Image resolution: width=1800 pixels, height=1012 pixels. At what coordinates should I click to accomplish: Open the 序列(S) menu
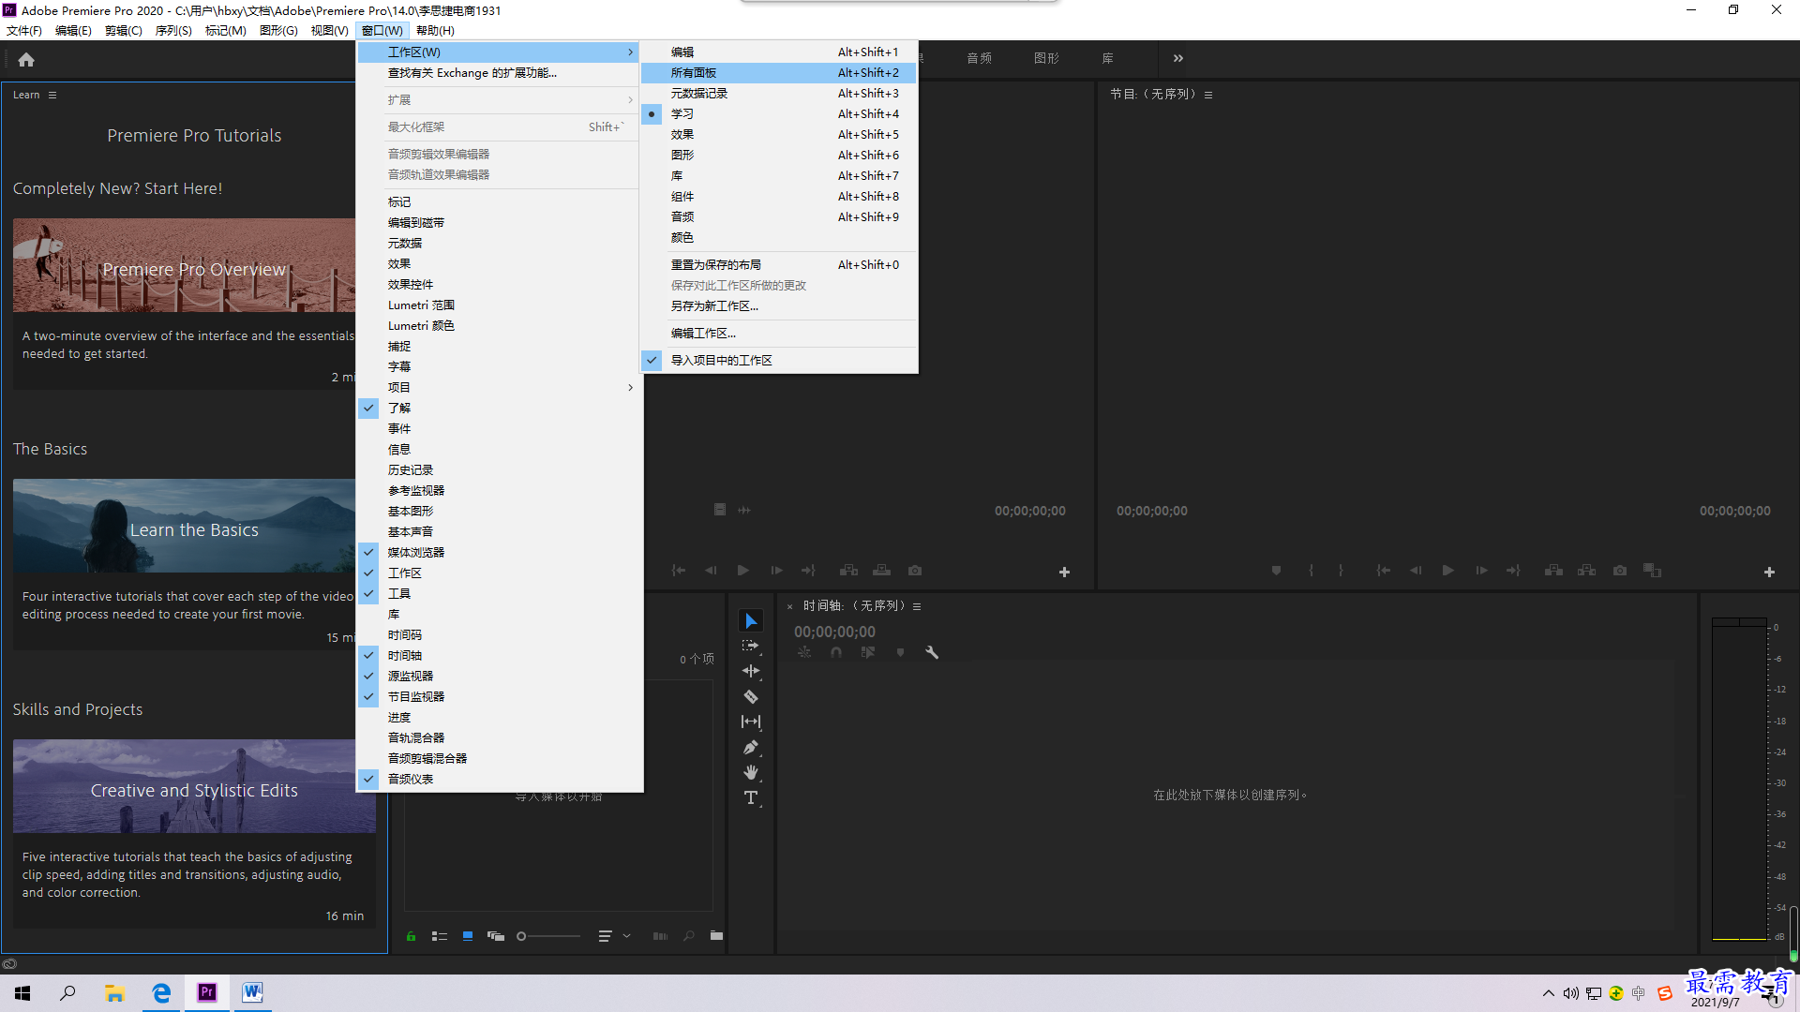click(173, 30)
